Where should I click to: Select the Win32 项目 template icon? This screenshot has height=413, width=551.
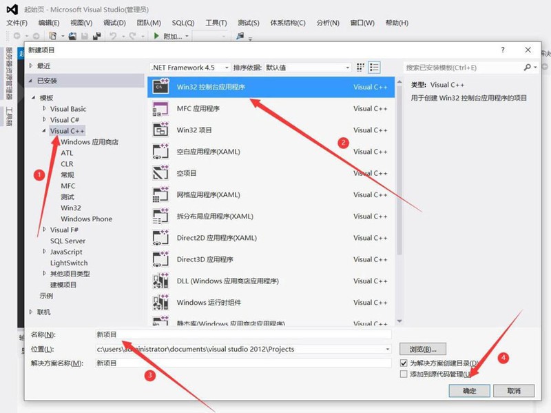click(x=163, y=130)
